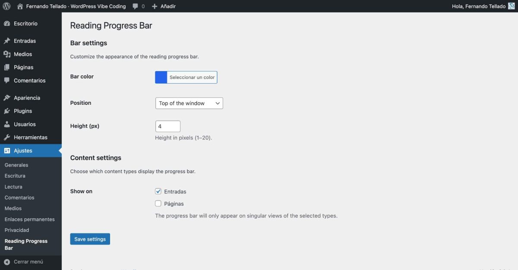Open the comments bubble in the top bar
Viewport: 518px width, 270px height.
135,6
